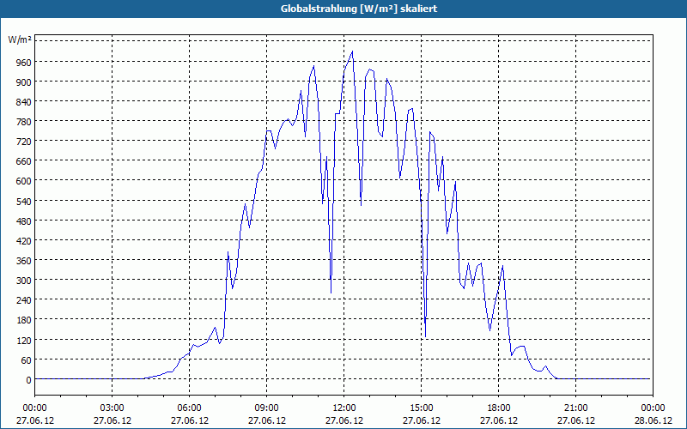Click the 480 y-axis value
The width and height of the screenshot is (687, 429).
[x=24, y=221]
